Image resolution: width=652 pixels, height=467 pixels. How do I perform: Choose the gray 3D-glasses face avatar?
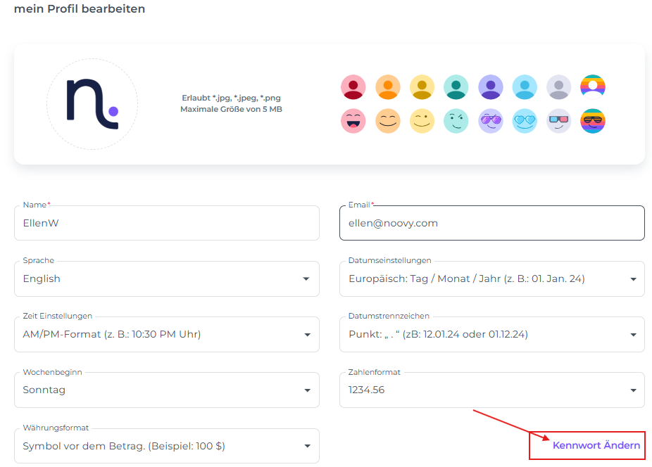pos(558,122)
